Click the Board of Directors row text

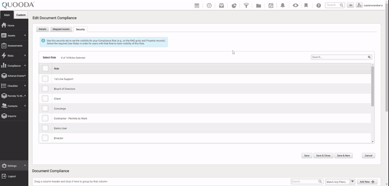tap(65, 89)
